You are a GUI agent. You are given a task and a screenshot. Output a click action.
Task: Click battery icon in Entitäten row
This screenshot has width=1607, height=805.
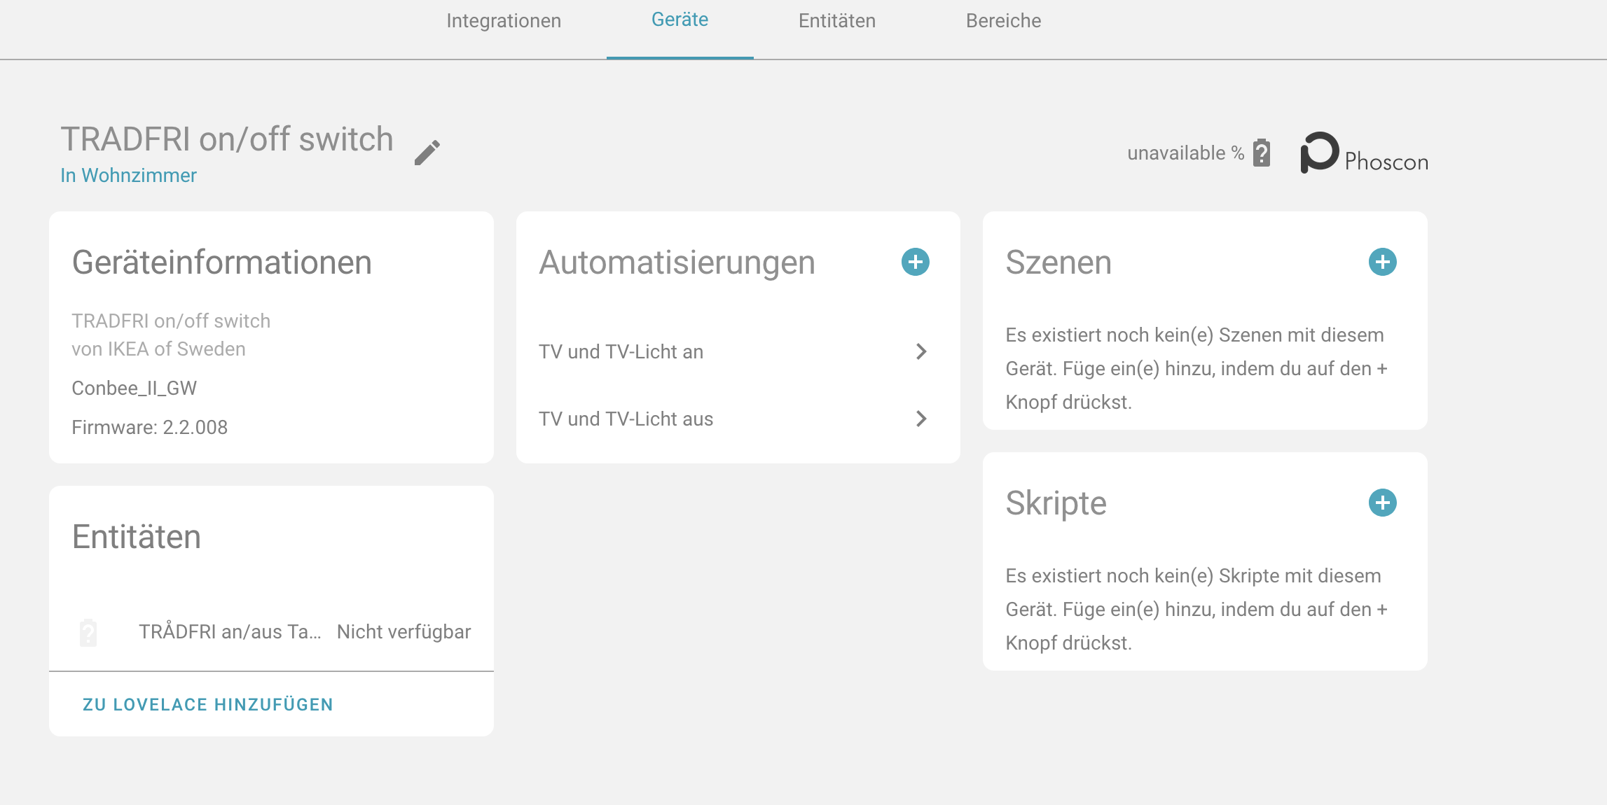coord(88,632)
